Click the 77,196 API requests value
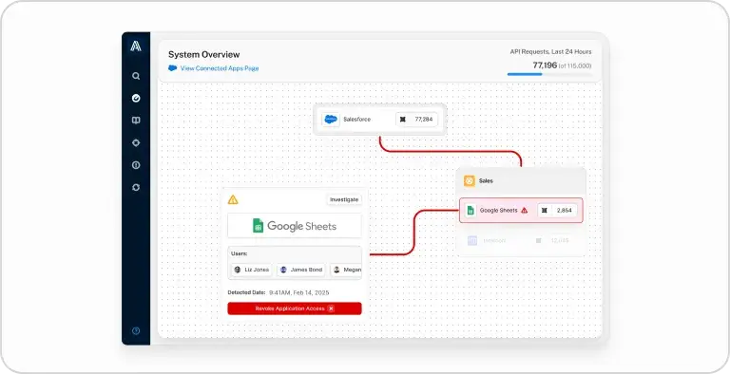The image size is (730, 374). click(545, 65)
